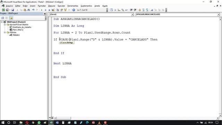This screenshot has width=222, height=125.
Task: Click Procedure View button at code window bottom
Action: pyautogui.click(x=50, y=118)
